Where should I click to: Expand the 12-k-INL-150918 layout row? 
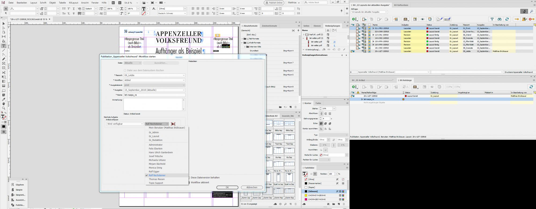tap(373, 35)
